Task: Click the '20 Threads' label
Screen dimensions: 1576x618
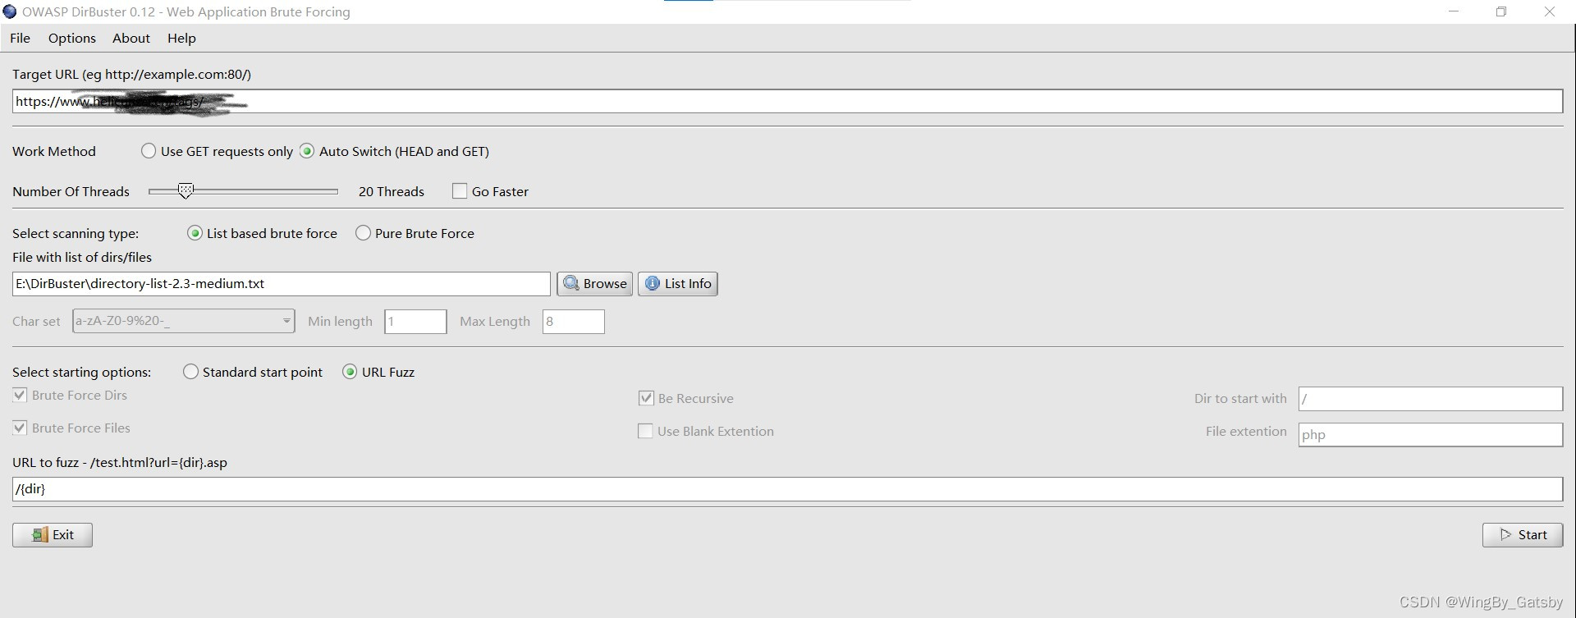Action: click(392, 191)
